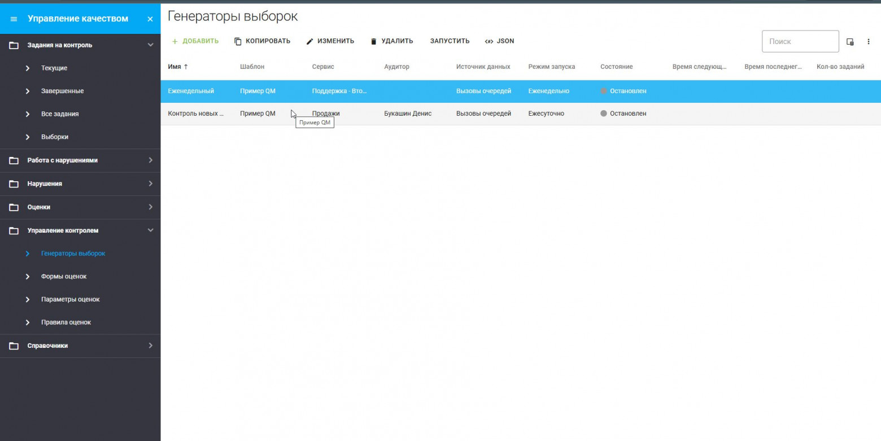The image size is (881, 441).
Task: Click the folder icon beside Справочники
Action: click(x=14, y=346)
